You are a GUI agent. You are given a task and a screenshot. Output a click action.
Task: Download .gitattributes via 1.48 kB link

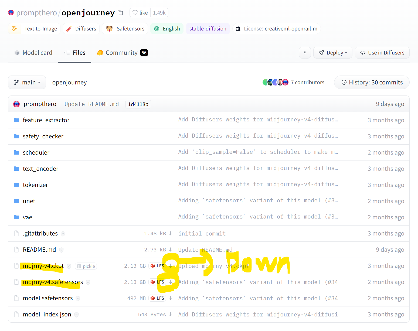tap(158, 234)
